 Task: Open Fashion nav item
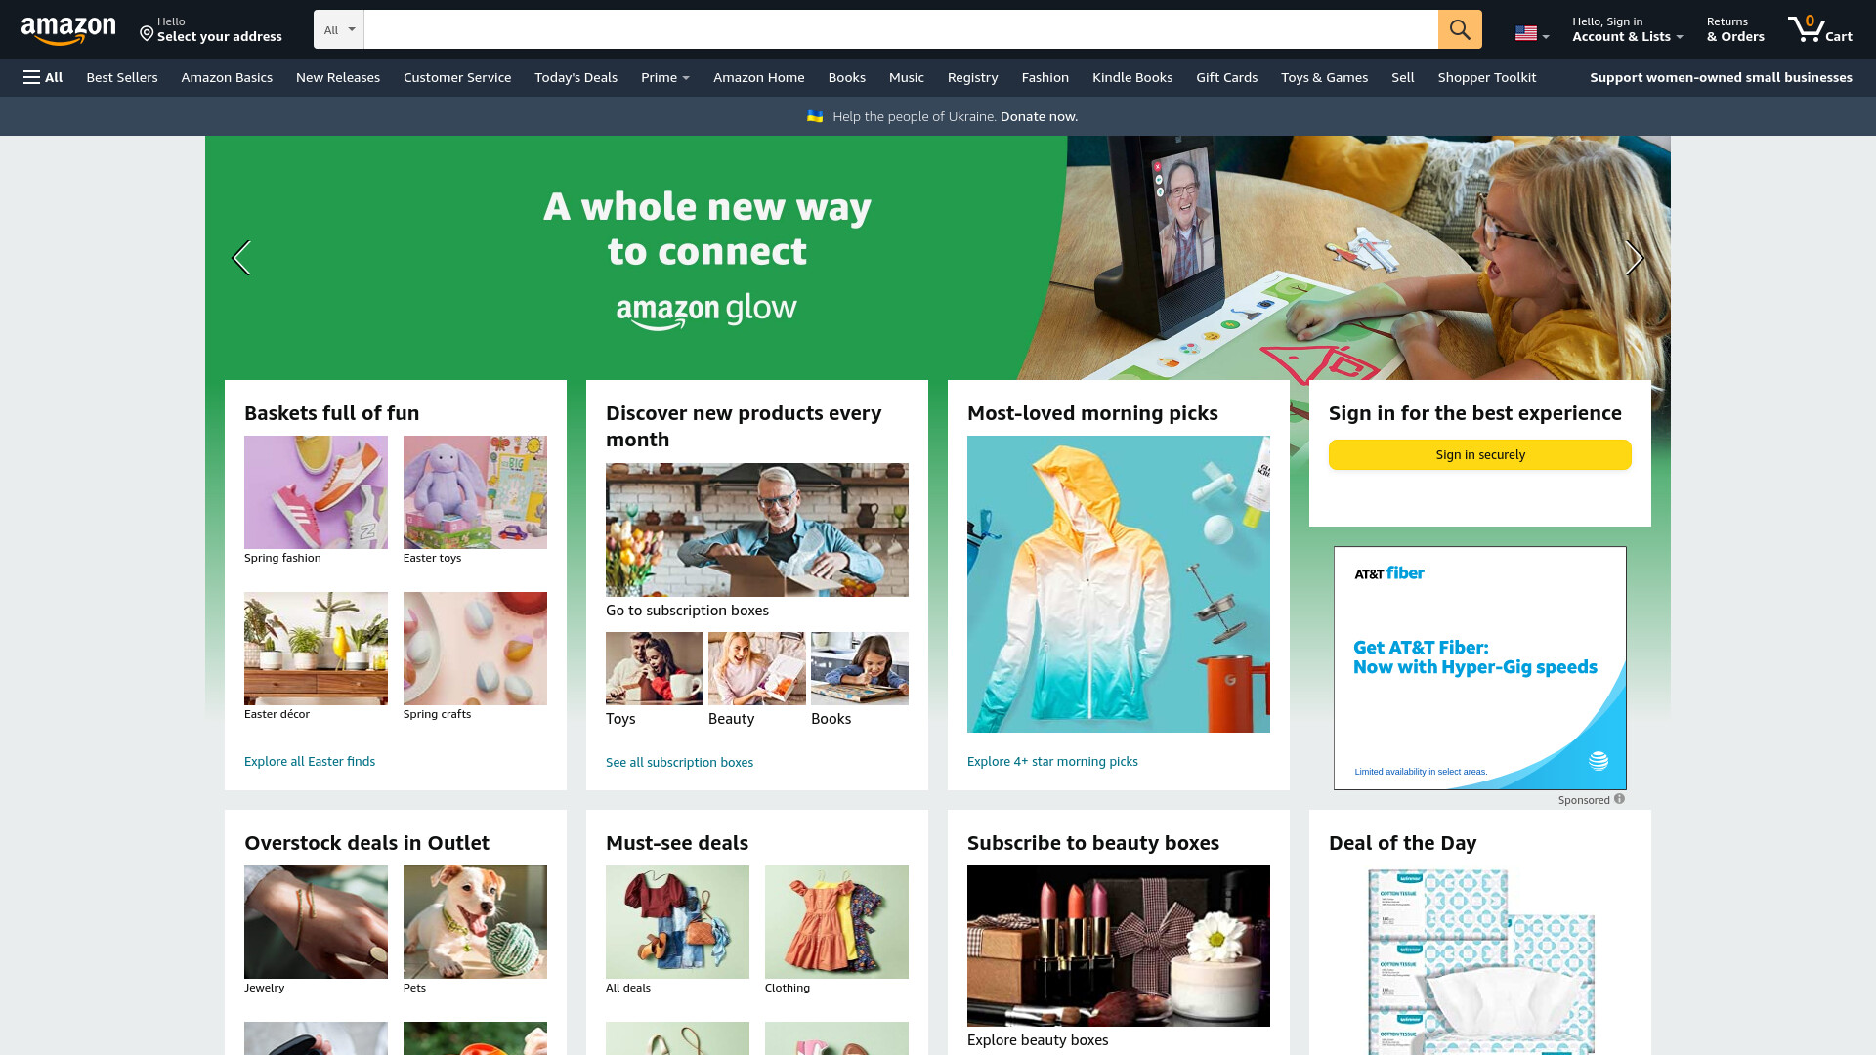[1045, 77]
